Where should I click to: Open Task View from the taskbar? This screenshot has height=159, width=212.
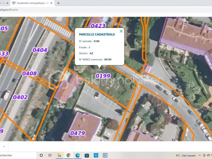tap(50, 155)
